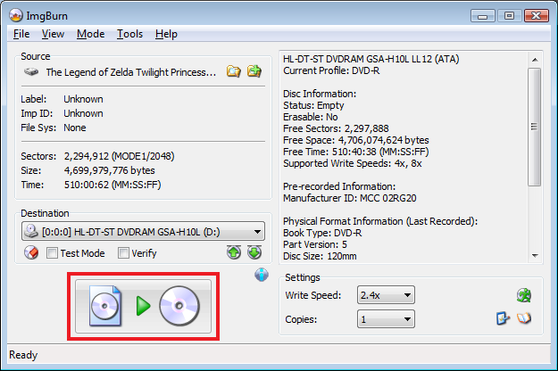Click the open book icon in Settings

pyautogui.click(x=524, y=318)
